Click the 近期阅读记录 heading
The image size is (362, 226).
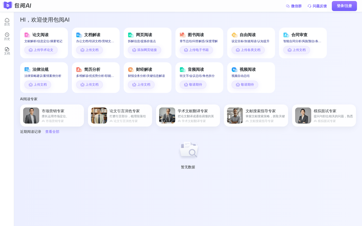click(31, 132)
